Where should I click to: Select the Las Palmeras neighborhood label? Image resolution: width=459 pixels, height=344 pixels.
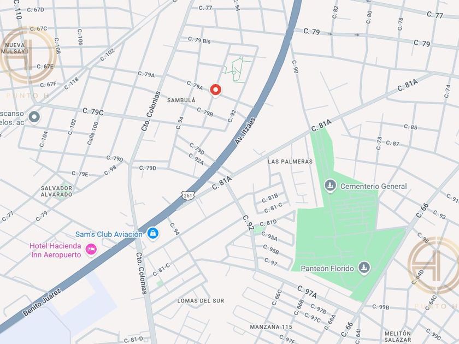tap(290, 162)
